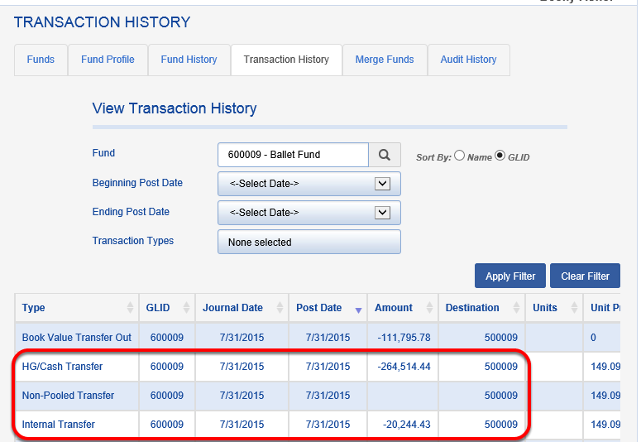Click GLID 600009 in HG/Cash Transfer row
The image size is (641, 442).
tap(167, 367)
